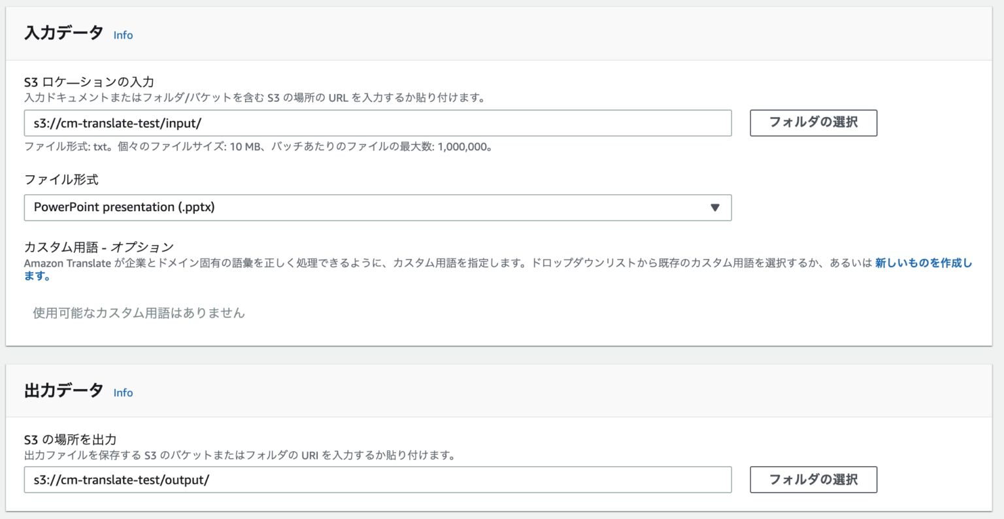Click the 使用可能なカスタム用語はありません area
Image resolution: width=1004 pixels, height=519 pixels.
[x=137, y=312]
